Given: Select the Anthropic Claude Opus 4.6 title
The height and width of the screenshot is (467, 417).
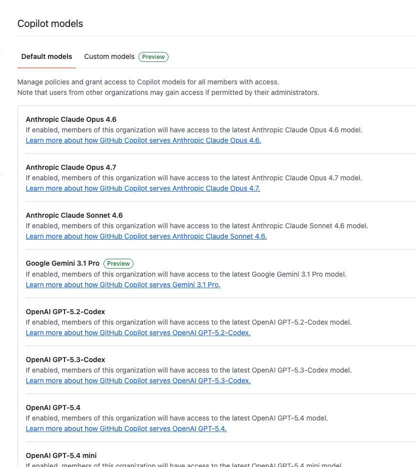Looking at the screenshot, I should (71, 119).
